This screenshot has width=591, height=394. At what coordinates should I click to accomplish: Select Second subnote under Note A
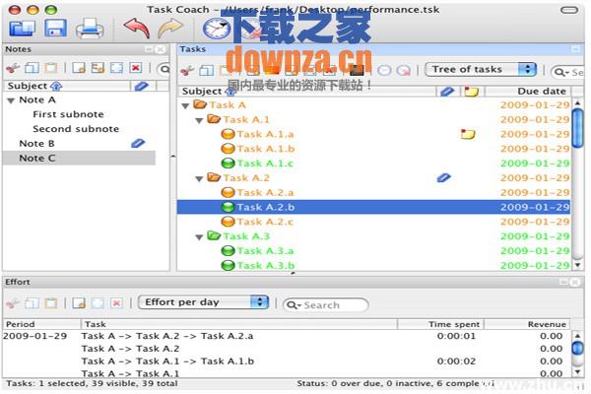[x=76, y=129]
